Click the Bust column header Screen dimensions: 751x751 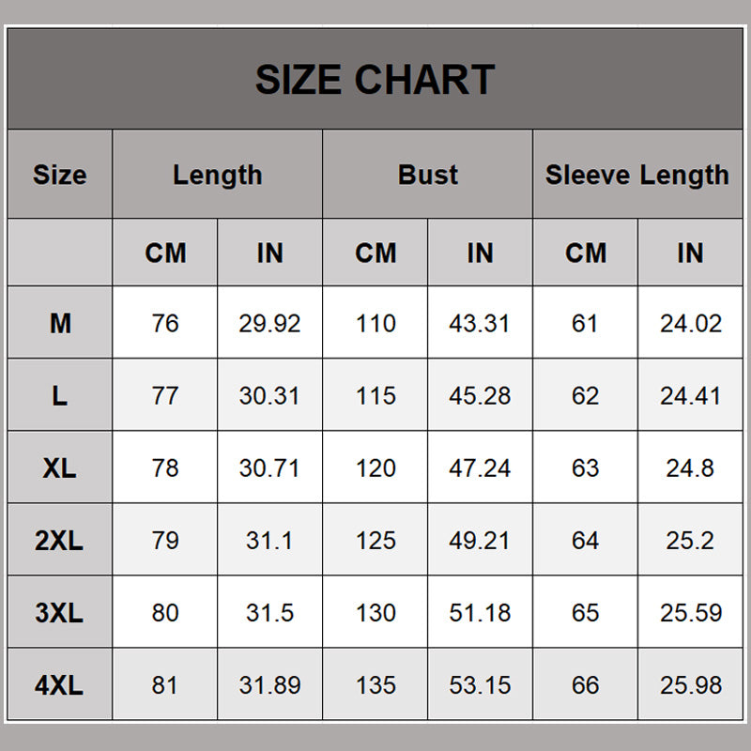tap(427, 175)
